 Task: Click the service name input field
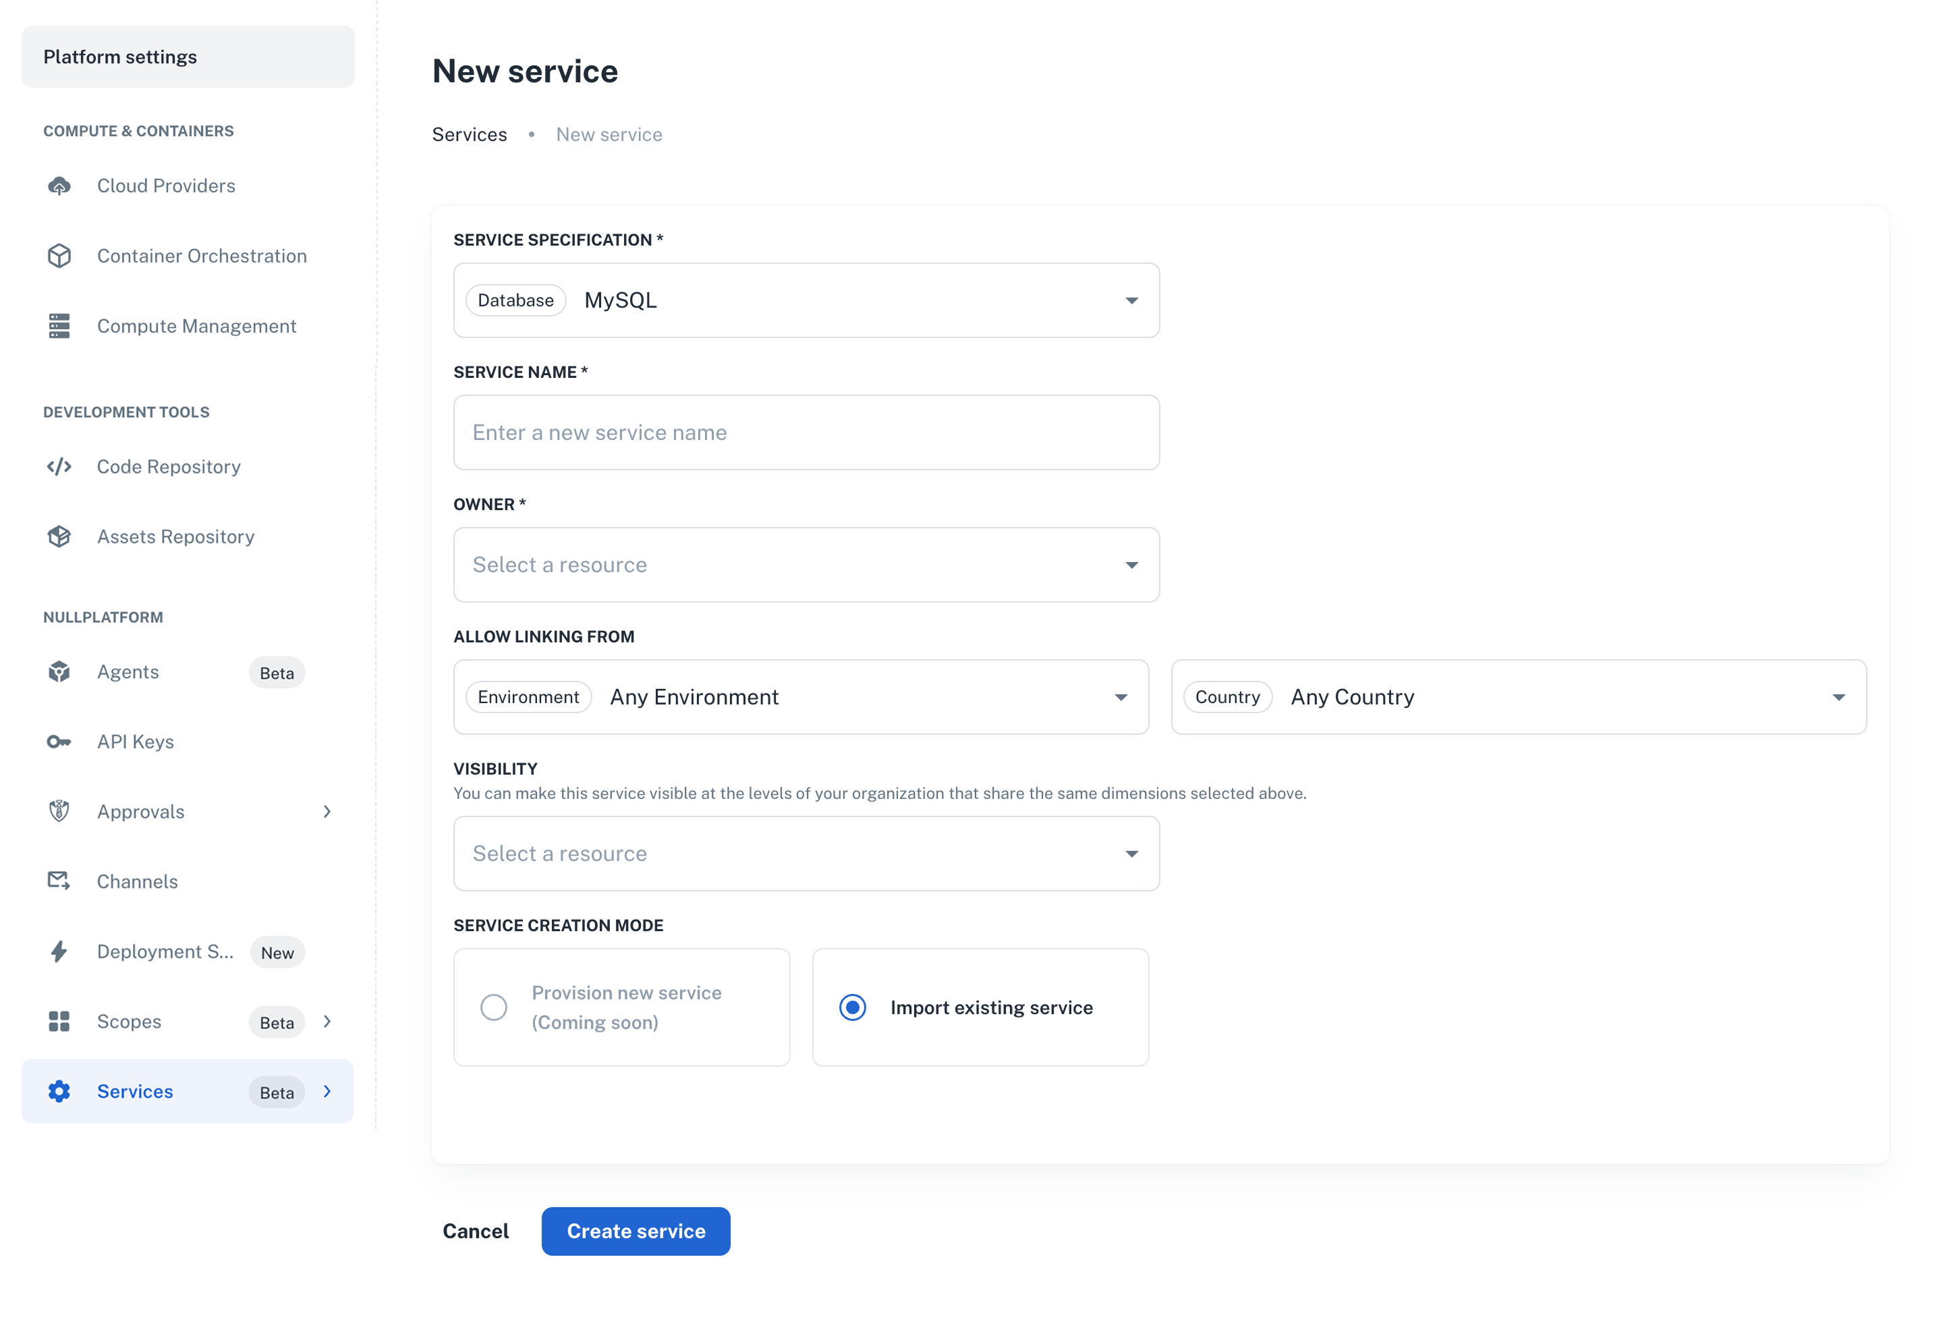click(x=805, y=433)
